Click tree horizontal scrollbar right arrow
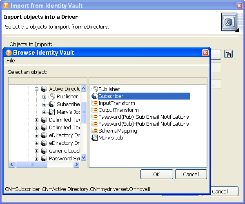Screen dimensions: 245x204 (x=77, y=164)
